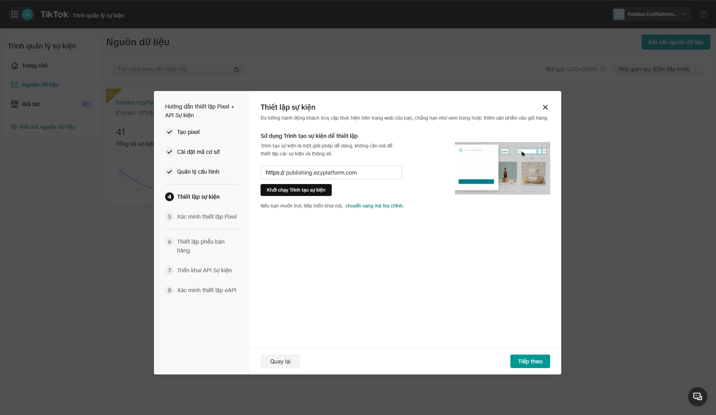Open the chat support floating icon

[x=698, y=397]
